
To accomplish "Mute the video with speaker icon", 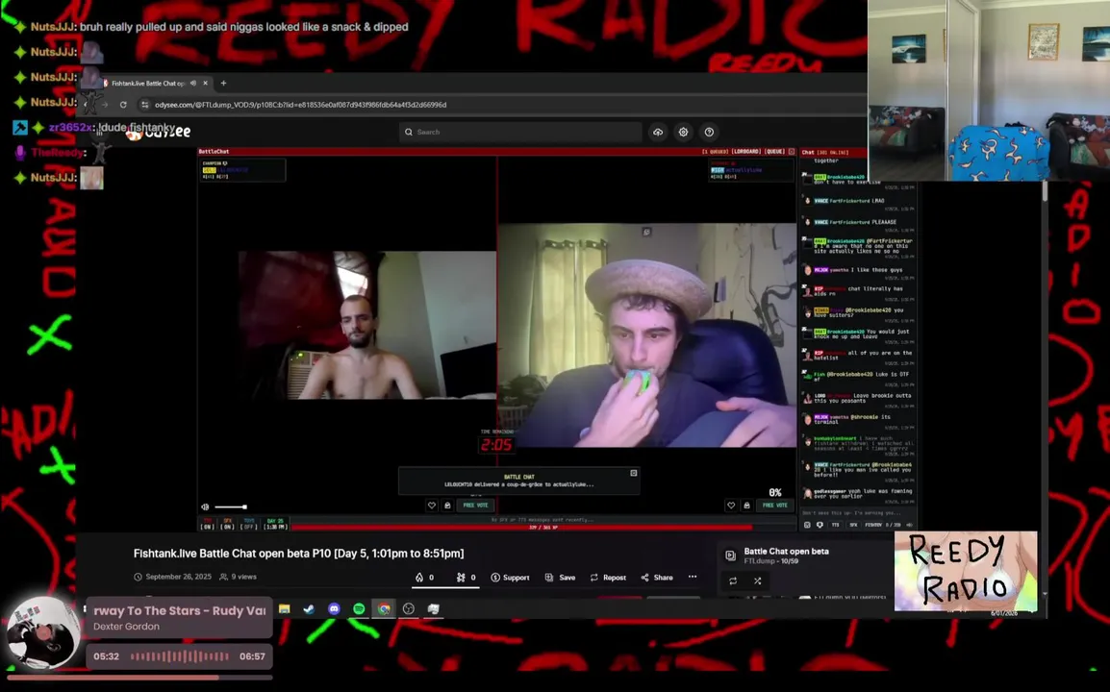I will coord(205,507).
